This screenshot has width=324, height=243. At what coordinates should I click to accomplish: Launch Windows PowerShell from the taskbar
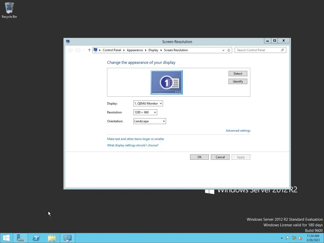pos(36,238)
